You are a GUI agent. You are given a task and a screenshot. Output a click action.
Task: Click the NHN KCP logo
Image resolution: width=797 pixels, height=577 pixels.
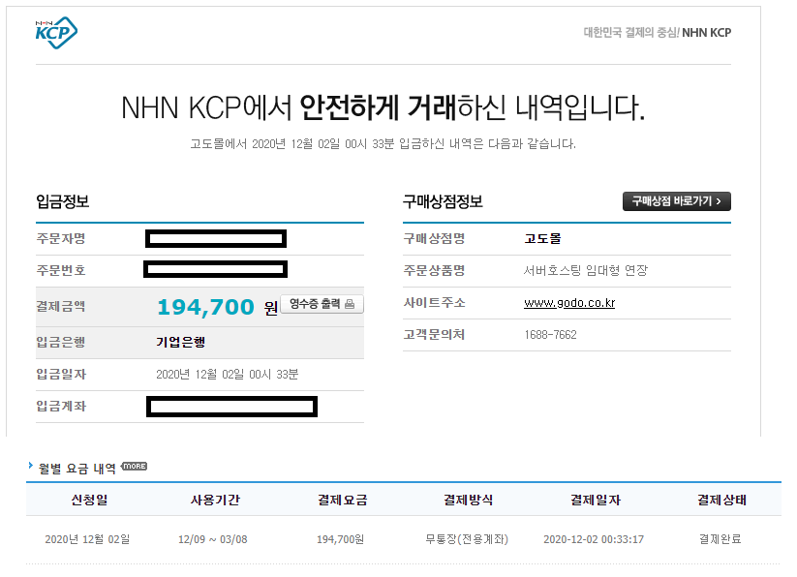56,33
